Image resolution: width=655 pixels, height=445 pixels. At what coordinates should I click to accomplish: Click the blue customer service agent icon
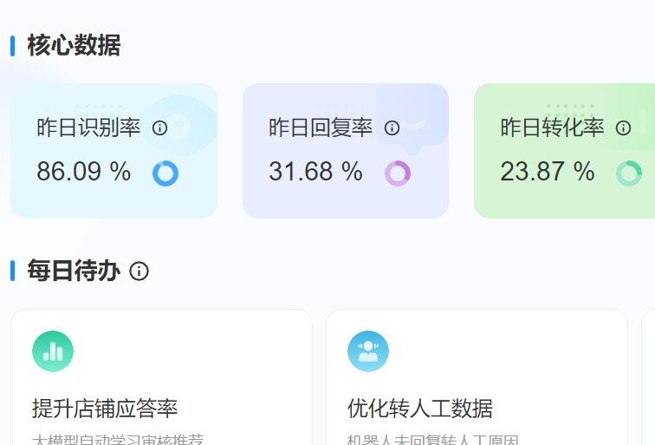point(368,351)
